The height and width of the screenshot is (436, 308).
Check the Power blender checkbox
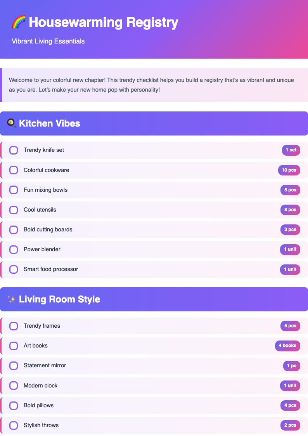click(14, 249)
